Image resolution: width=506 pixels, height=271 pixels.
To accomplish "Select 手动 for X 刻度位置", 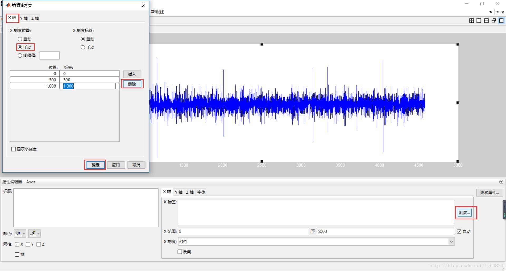I will (x=25, y=47).
